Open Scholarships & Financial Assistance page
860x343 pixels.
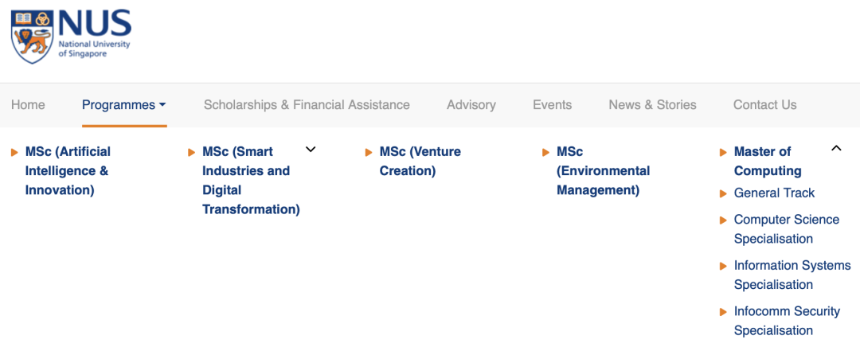click(x=307, y=105)
